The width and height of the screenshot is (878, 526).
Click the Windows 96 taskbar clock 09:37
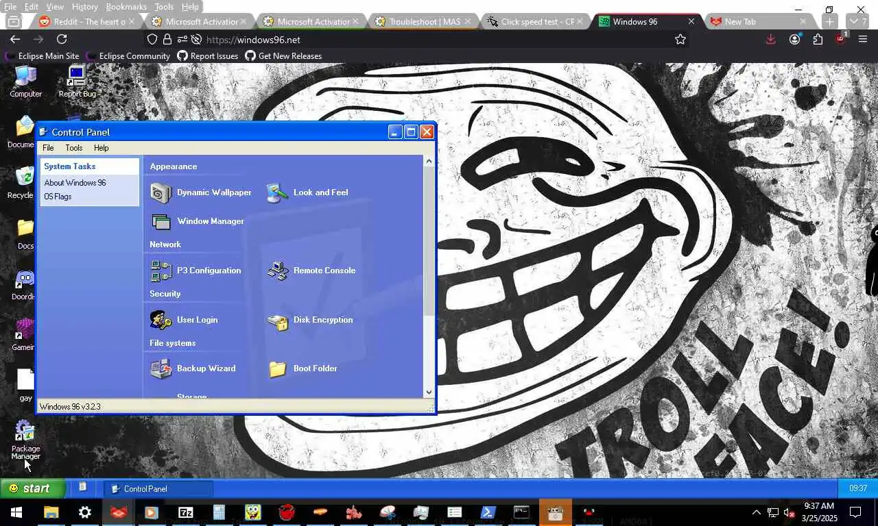[858, 488]
